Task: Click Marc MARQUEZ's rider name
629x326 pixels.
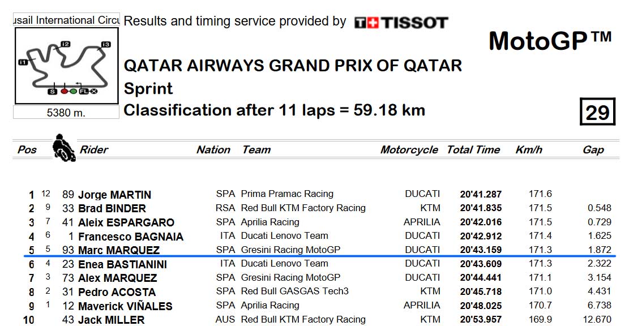Action: point(119,250)
